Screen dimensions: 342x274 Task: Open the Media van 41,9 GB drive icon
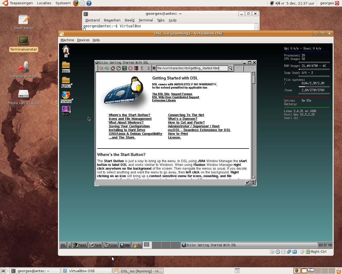24,97
